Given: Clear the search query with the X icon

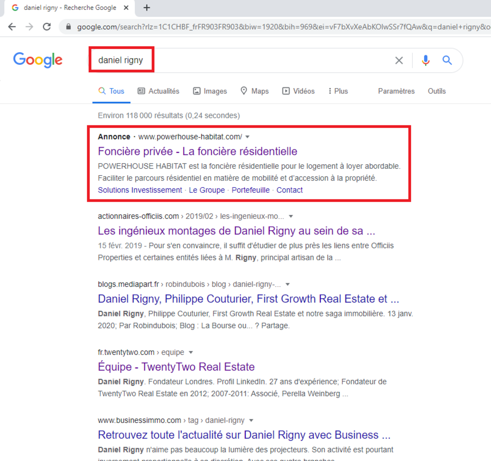Looking at the screenshot, I should (x=399, y=60).
